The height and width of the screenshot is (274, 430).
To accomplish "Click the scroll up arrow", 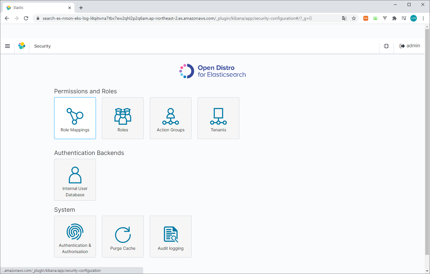I will (x=427, y=27).
